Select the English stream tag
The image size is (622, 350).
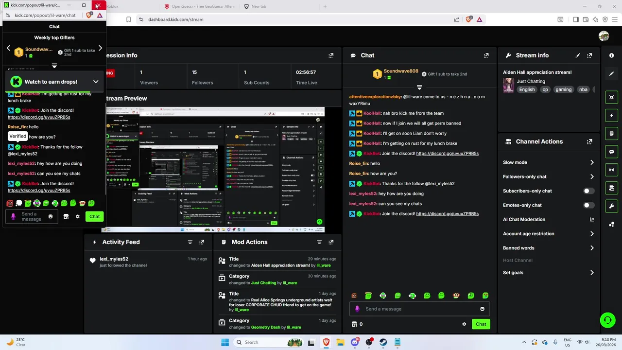(x=527, y=89)
